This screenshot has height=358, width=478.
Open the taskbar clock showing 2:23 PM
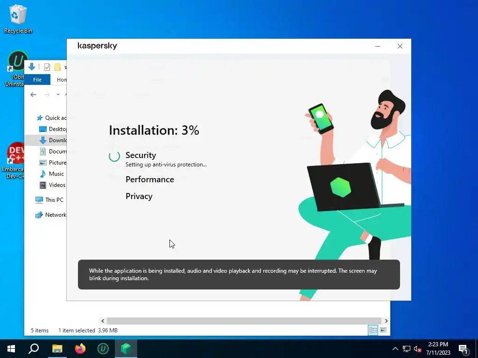[x=438, y=349]
